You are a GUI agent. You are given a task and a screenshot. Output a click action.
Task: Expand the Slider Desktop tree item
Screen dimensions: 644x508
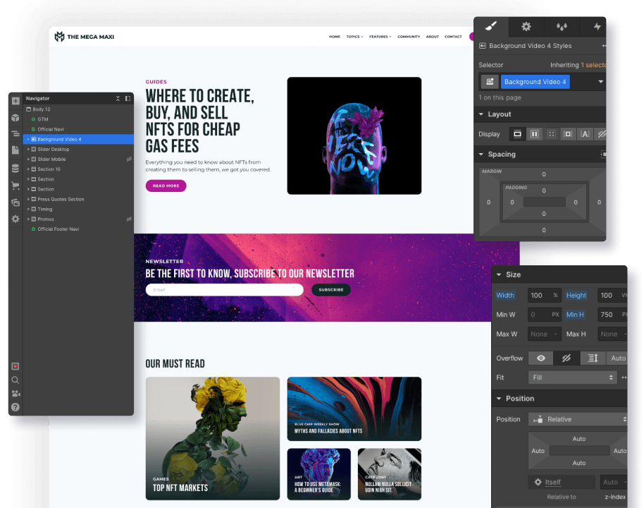[x=27, y=149]
